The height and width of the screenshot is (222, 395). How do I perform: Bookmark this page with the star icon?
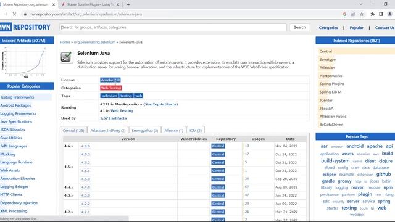[362, 14]
